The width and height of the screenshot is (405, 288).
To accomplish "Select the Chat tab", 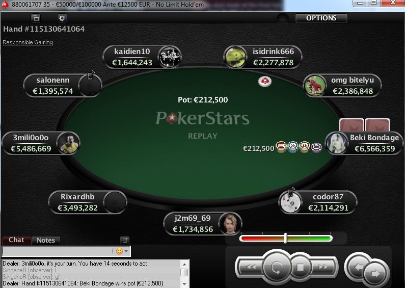I will pos(16,240).
